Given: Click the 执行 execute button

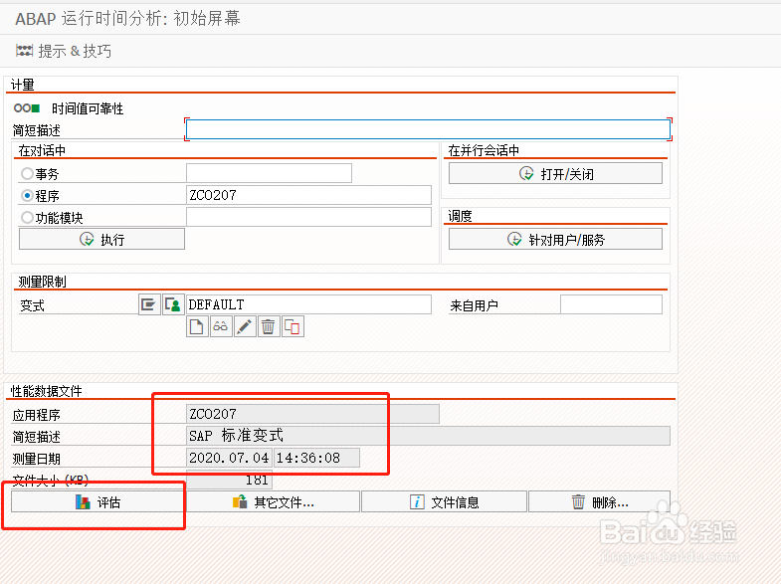Looking at the screenshot, I should click(101, 239).
